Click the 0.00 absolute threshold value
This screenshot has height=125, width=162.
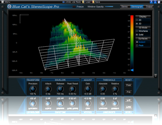tap(103, 94)
